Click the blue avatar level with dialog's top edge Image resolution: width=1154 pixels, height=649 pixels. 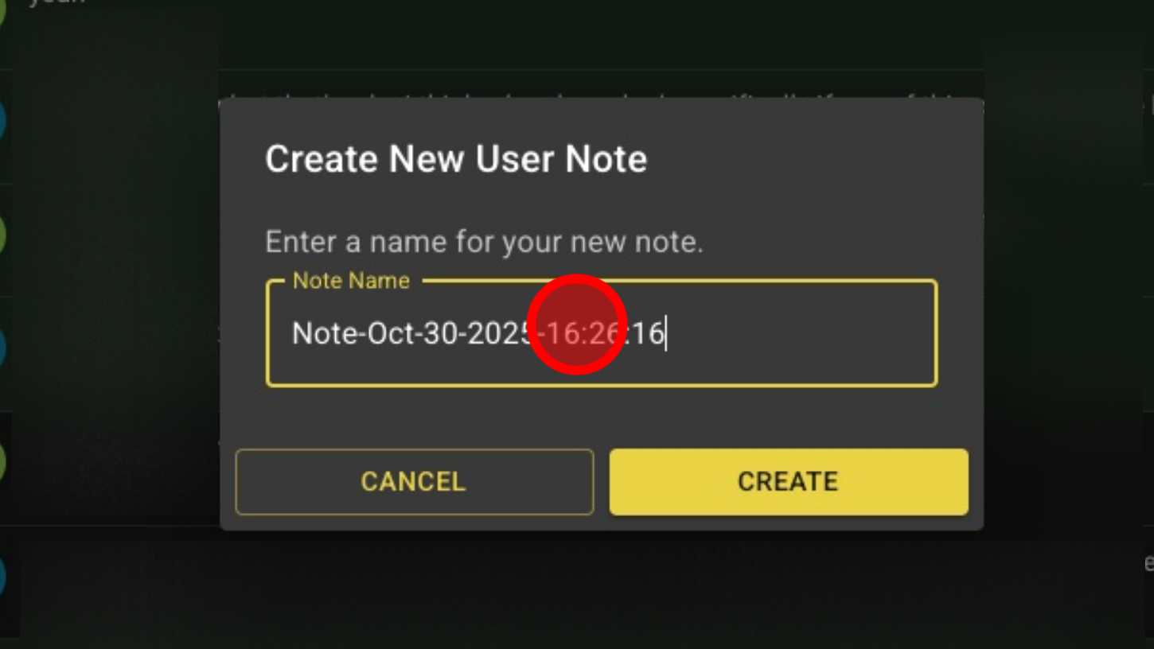point(3,119)
